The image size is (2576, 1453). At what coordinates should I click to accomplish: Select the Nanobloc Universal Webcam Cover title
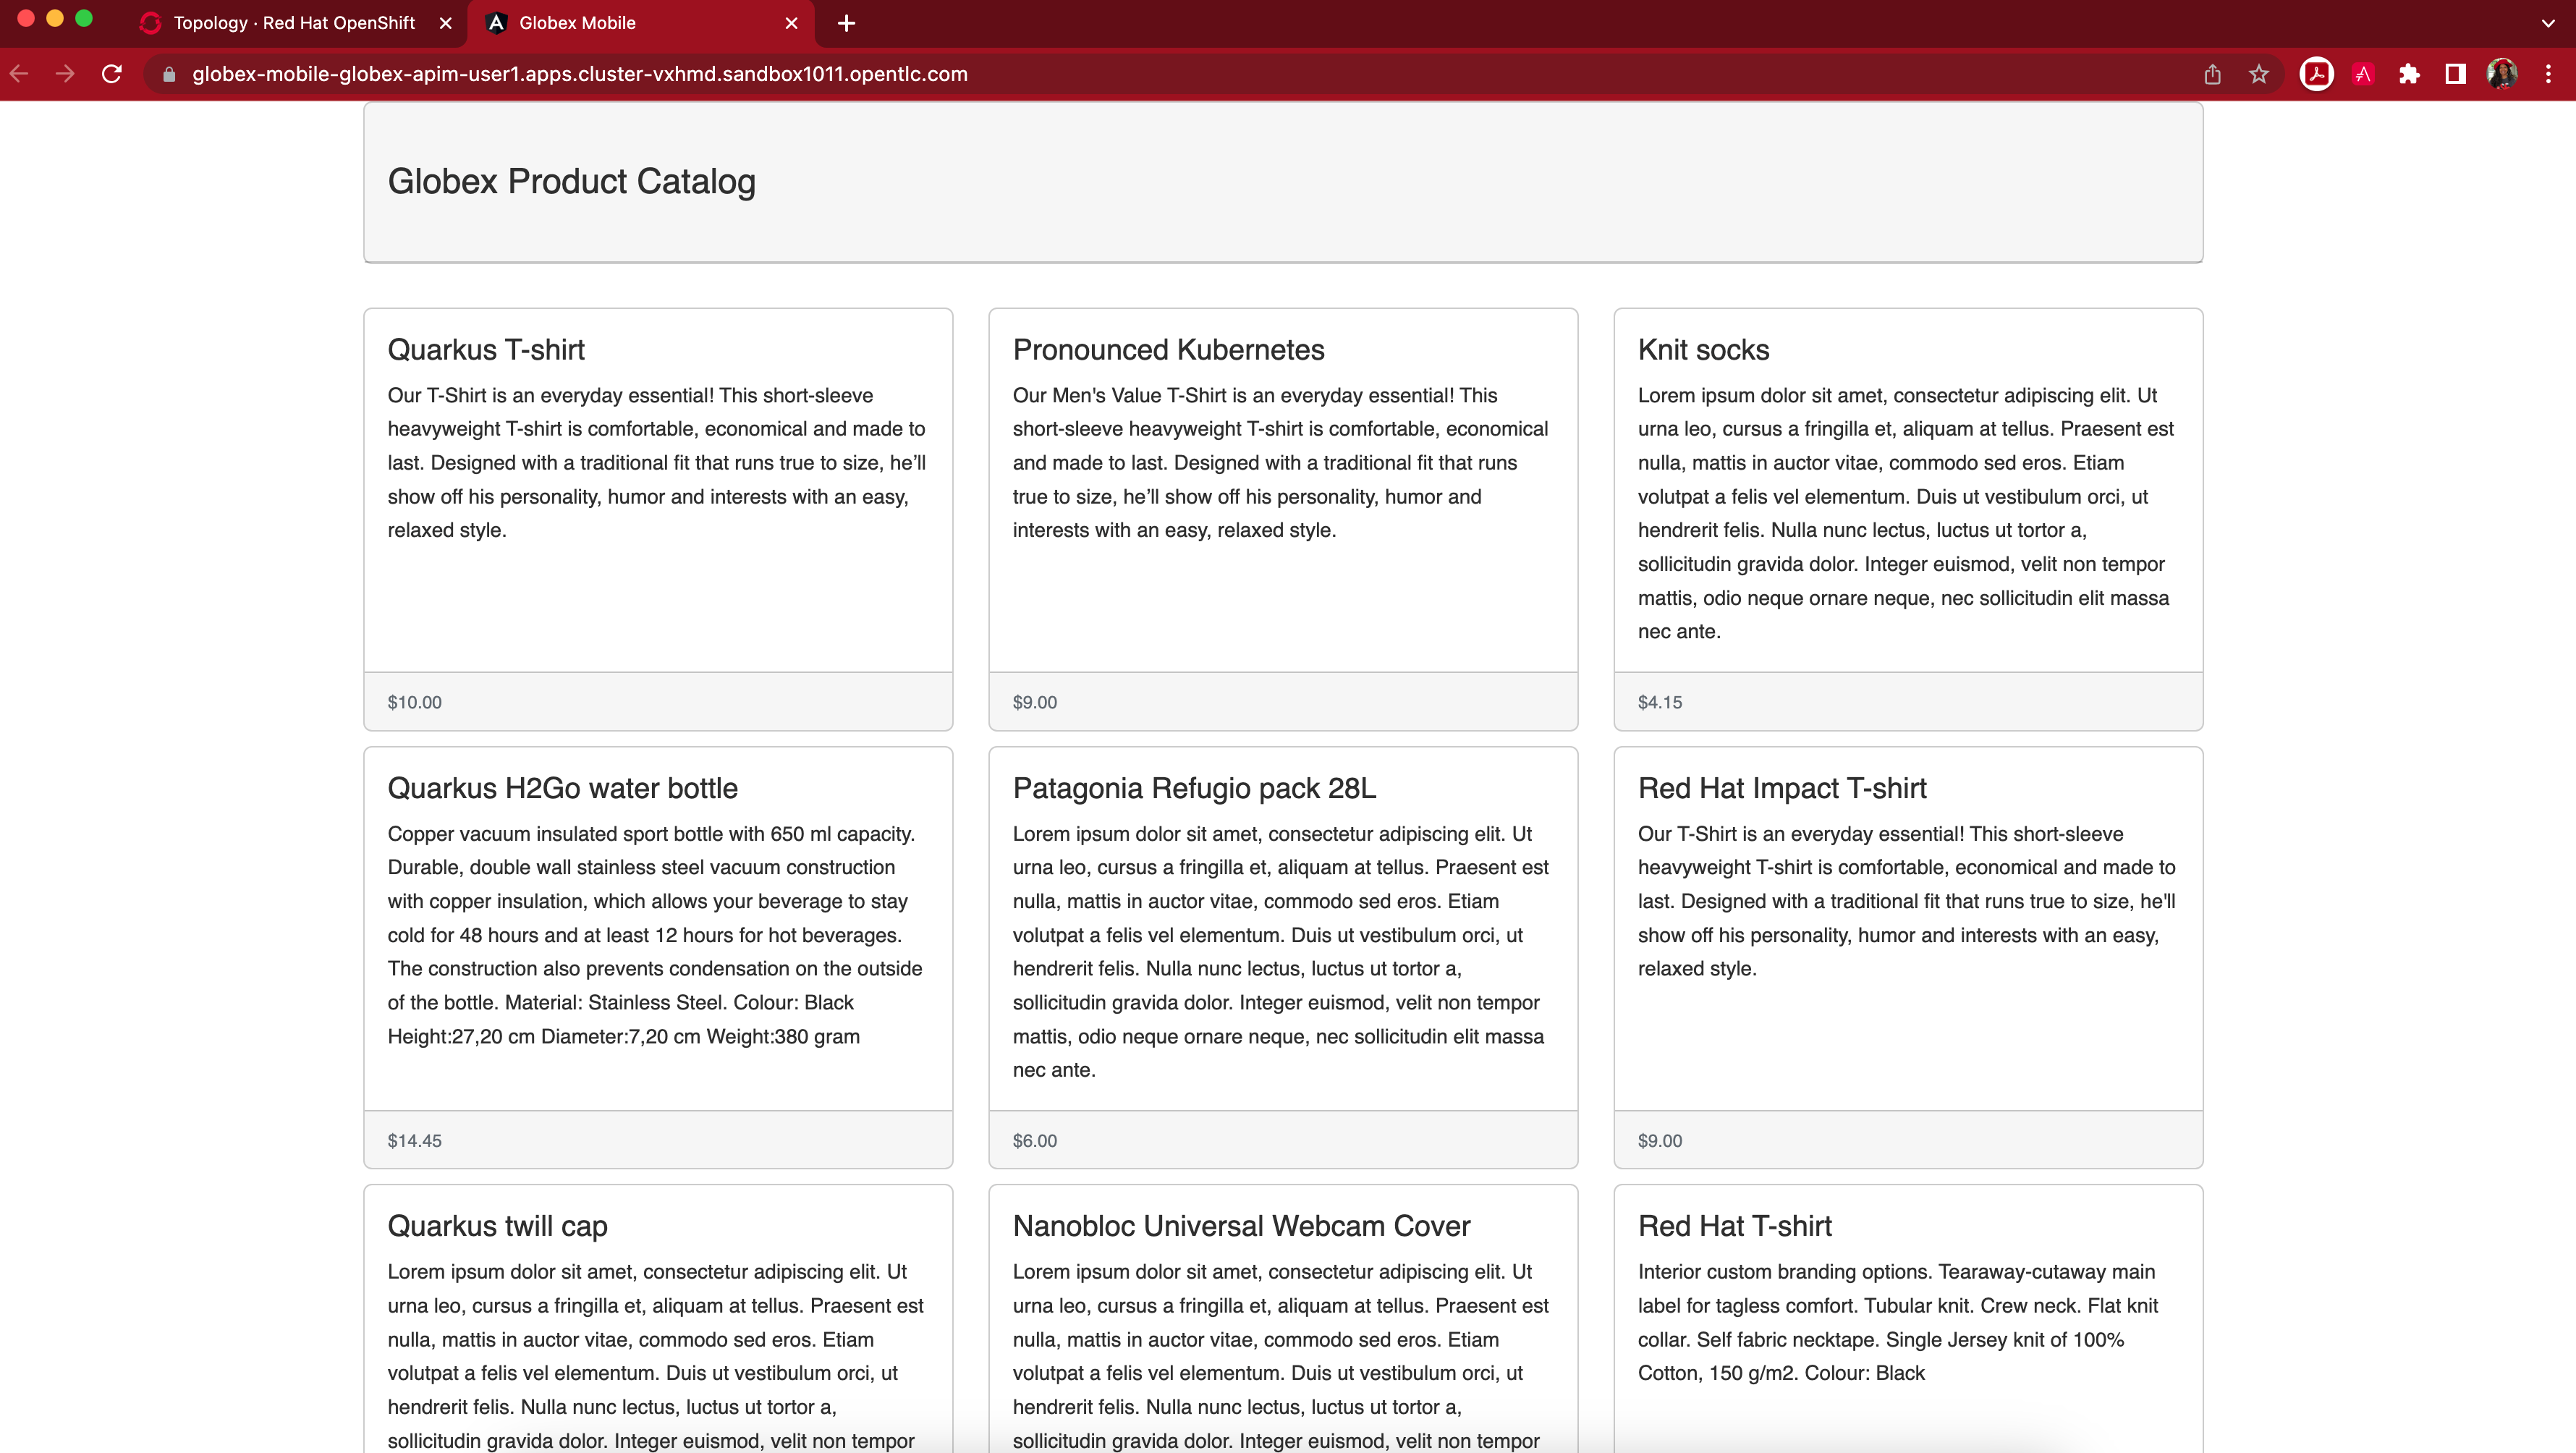1241,1226
